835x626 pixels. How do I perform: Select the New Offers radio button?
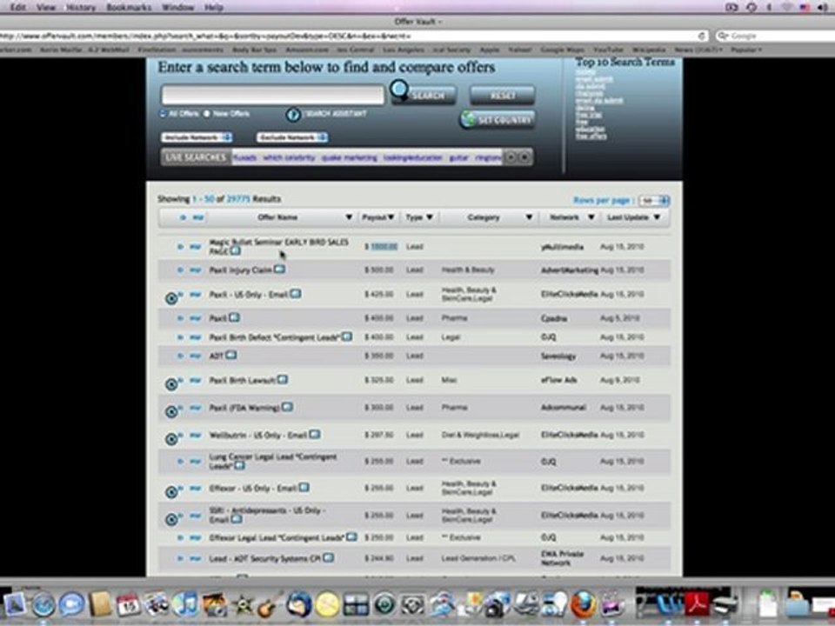pos(207,114)
